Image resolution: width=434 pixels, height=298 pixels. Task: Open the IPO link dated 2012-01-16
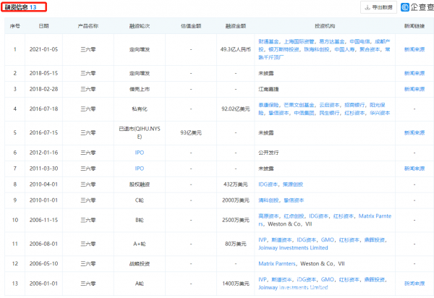140,153
